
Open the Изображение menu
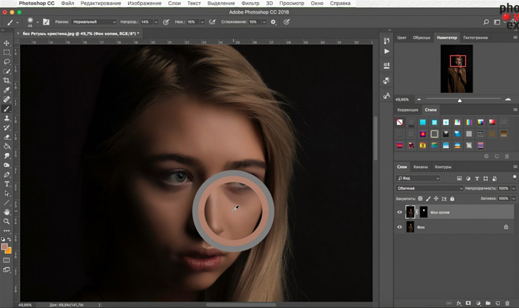[145, 3]
